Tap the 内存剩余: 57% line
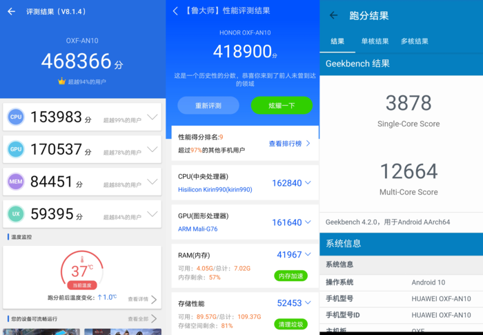 [x=199, y=277]
